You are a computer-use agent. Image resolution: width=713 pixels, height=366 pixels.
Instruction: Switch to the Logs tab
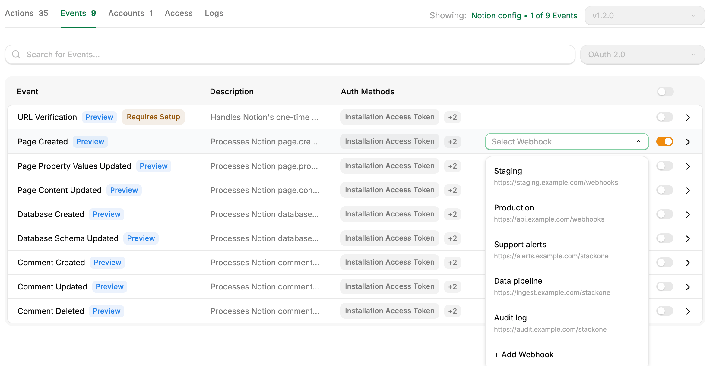click(x=214, y=13)
